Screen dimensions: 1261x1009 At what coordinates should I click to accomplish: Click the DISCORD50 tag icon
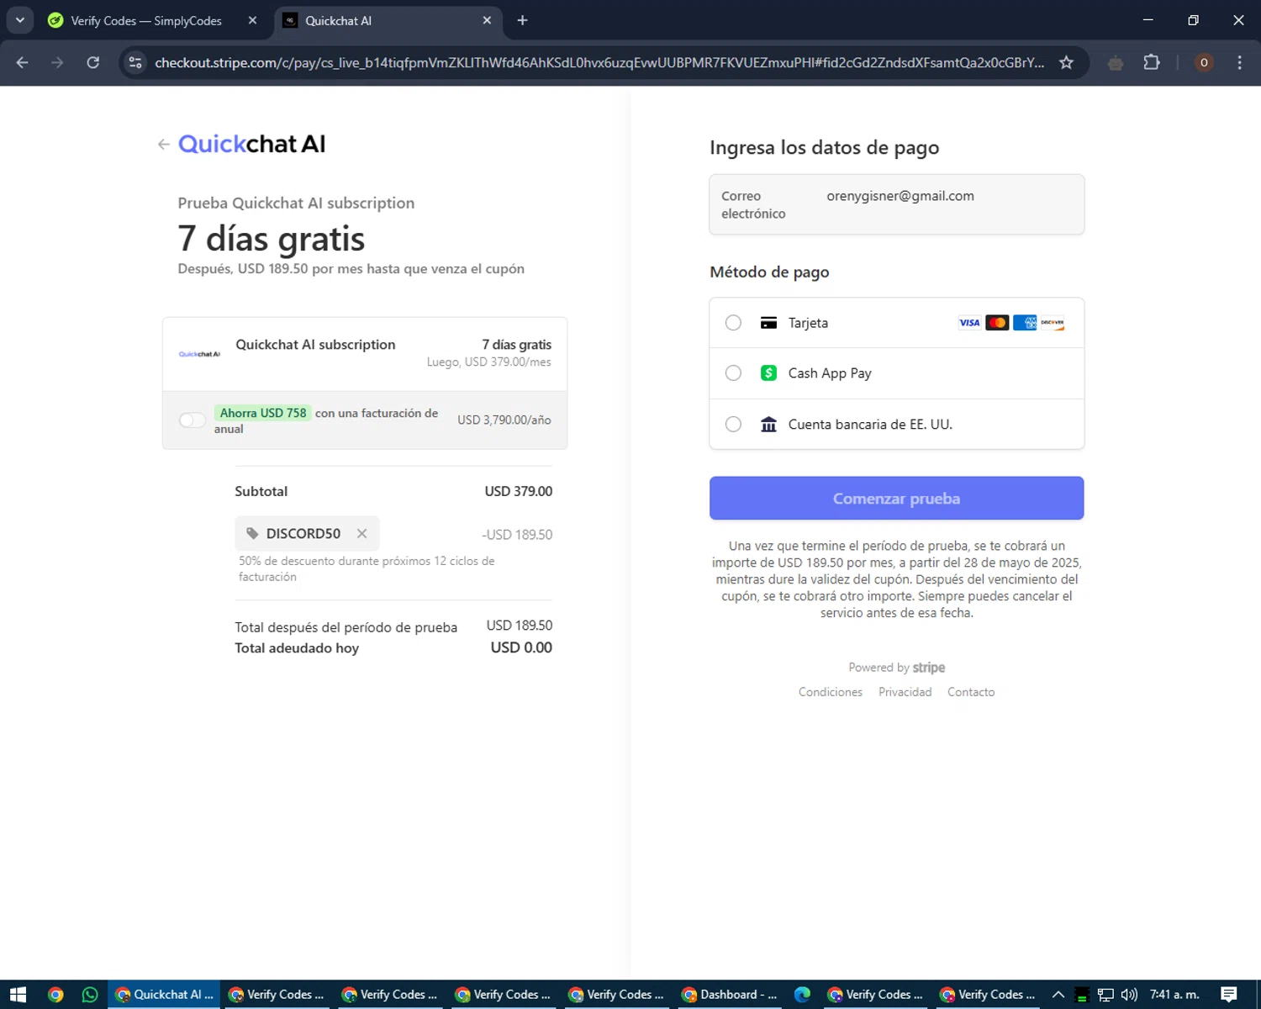point(252,533)
